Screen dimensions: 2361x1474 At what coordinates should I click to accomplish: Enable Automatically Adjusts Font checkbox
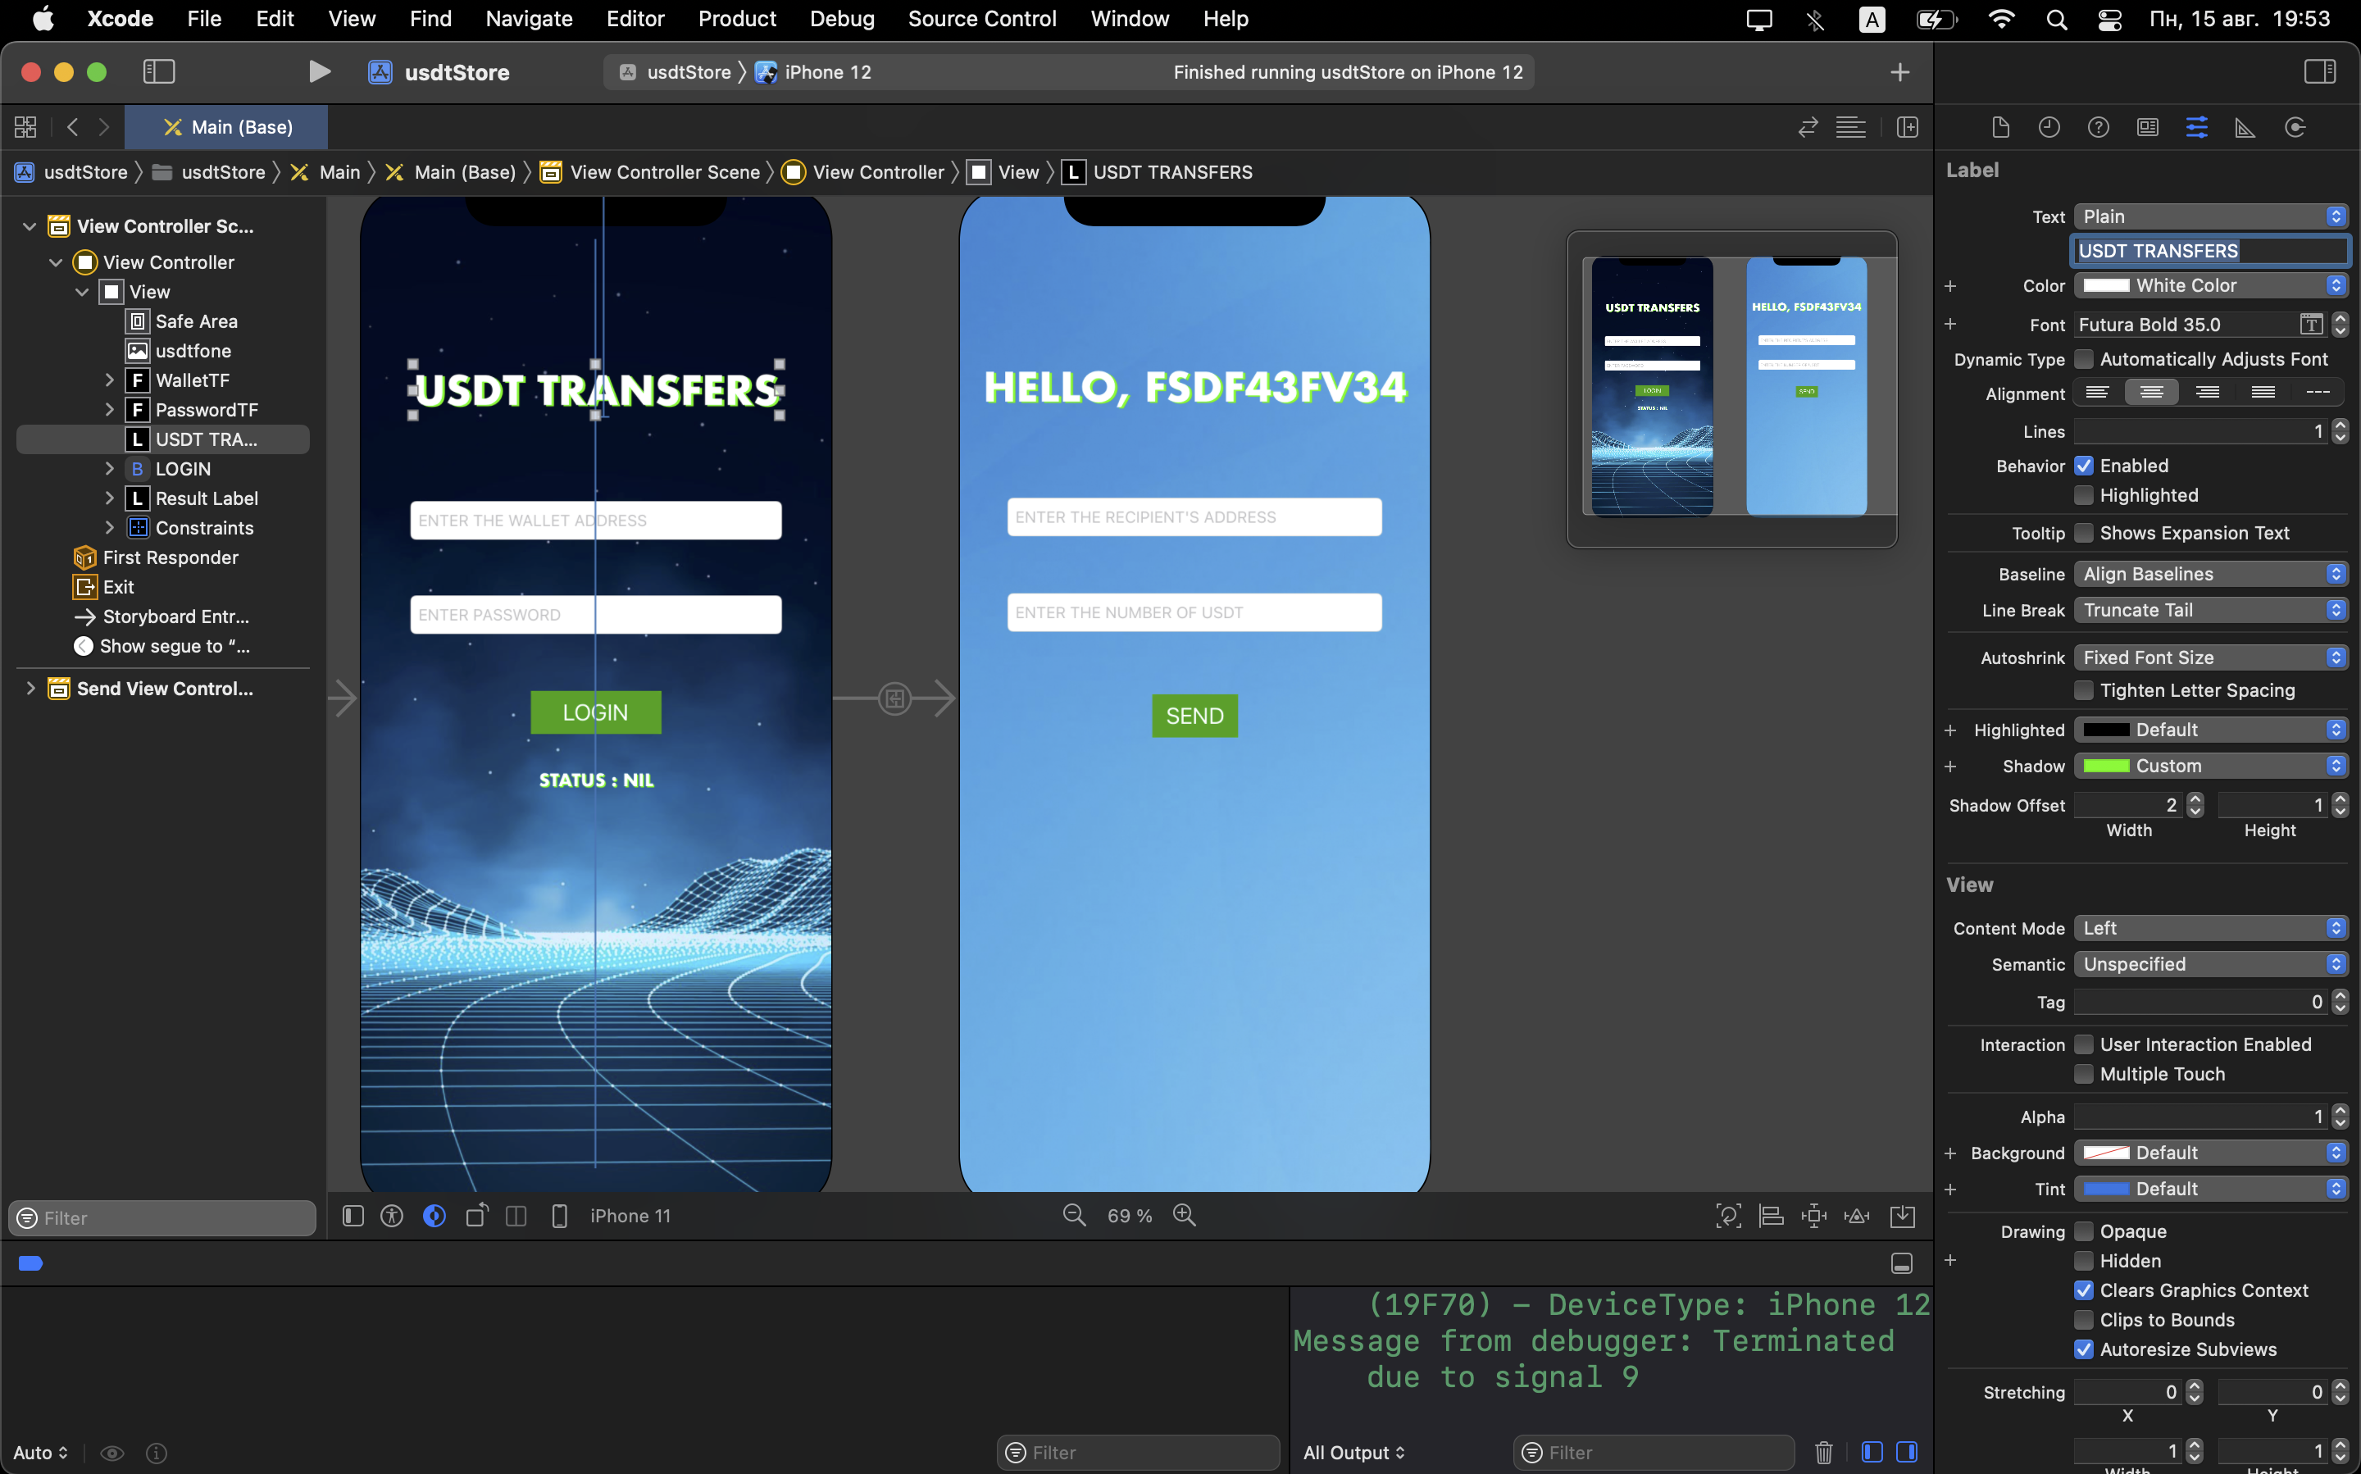point(2083,360)
